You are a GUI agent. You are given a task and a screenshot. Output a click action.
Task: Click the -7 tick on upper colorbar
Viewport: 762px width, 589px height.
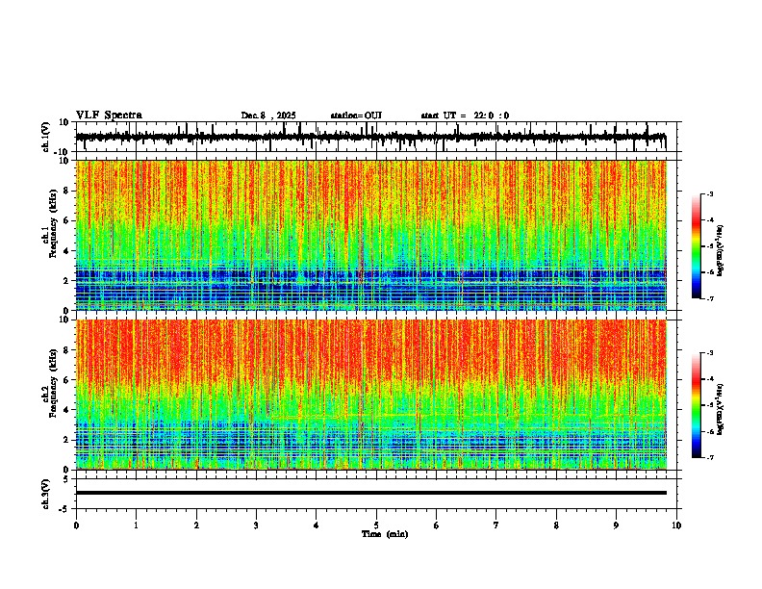(x=710, y=298)
